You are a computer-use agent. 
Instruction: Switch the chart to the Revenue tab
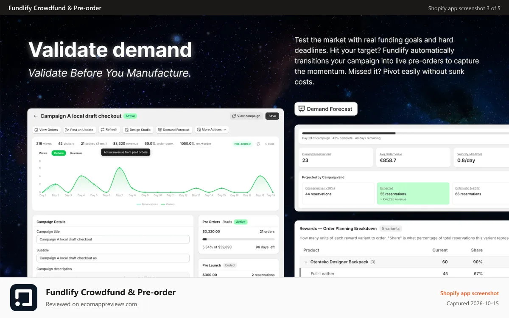[76, 153]
